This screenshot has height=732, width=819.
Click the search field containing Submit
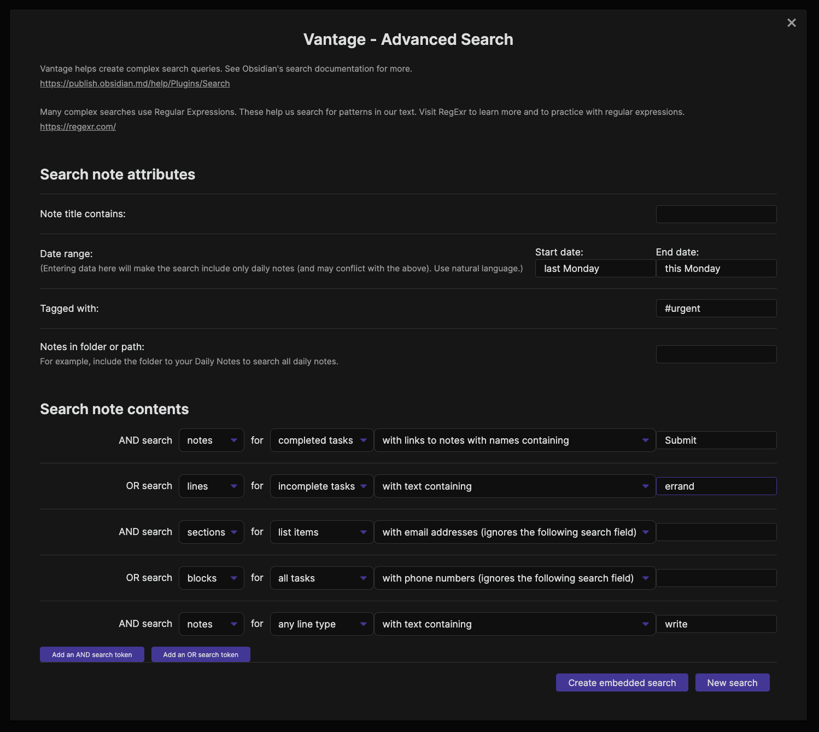pyautogui.click(x=716, y=440)
